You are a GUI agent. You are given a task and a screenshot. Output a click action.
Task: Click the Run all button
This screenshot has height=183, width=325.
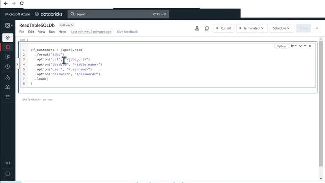[x=223, y=28]
